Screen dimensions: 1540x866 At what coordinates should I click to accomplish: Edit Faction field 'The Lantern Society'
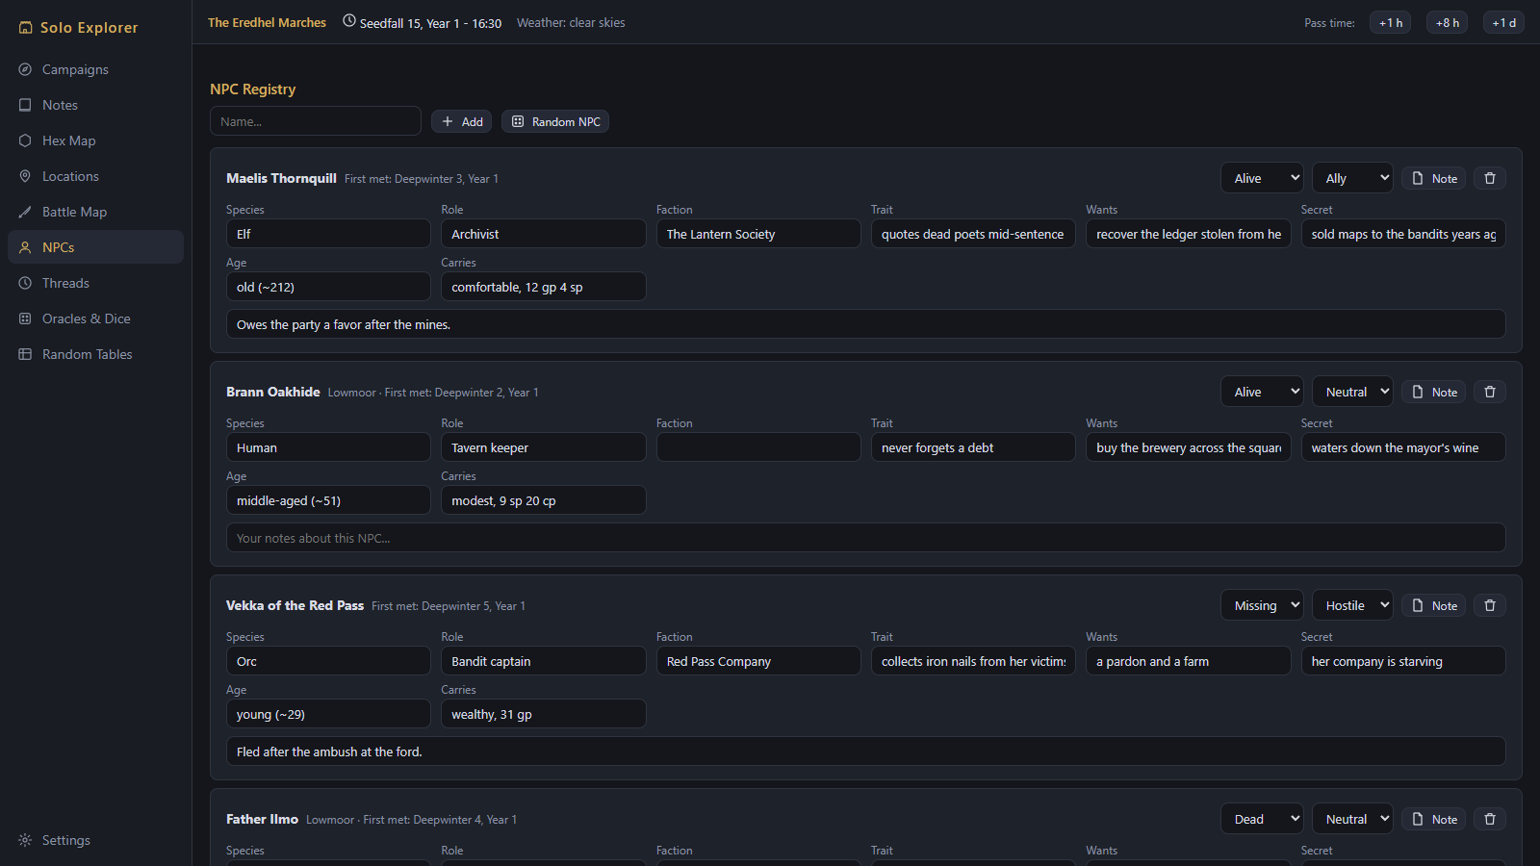tap(758, 234)
